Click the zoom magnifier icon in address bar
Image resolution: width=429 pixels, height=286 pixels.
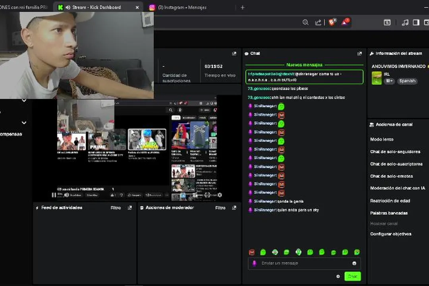tap(305, 22)
